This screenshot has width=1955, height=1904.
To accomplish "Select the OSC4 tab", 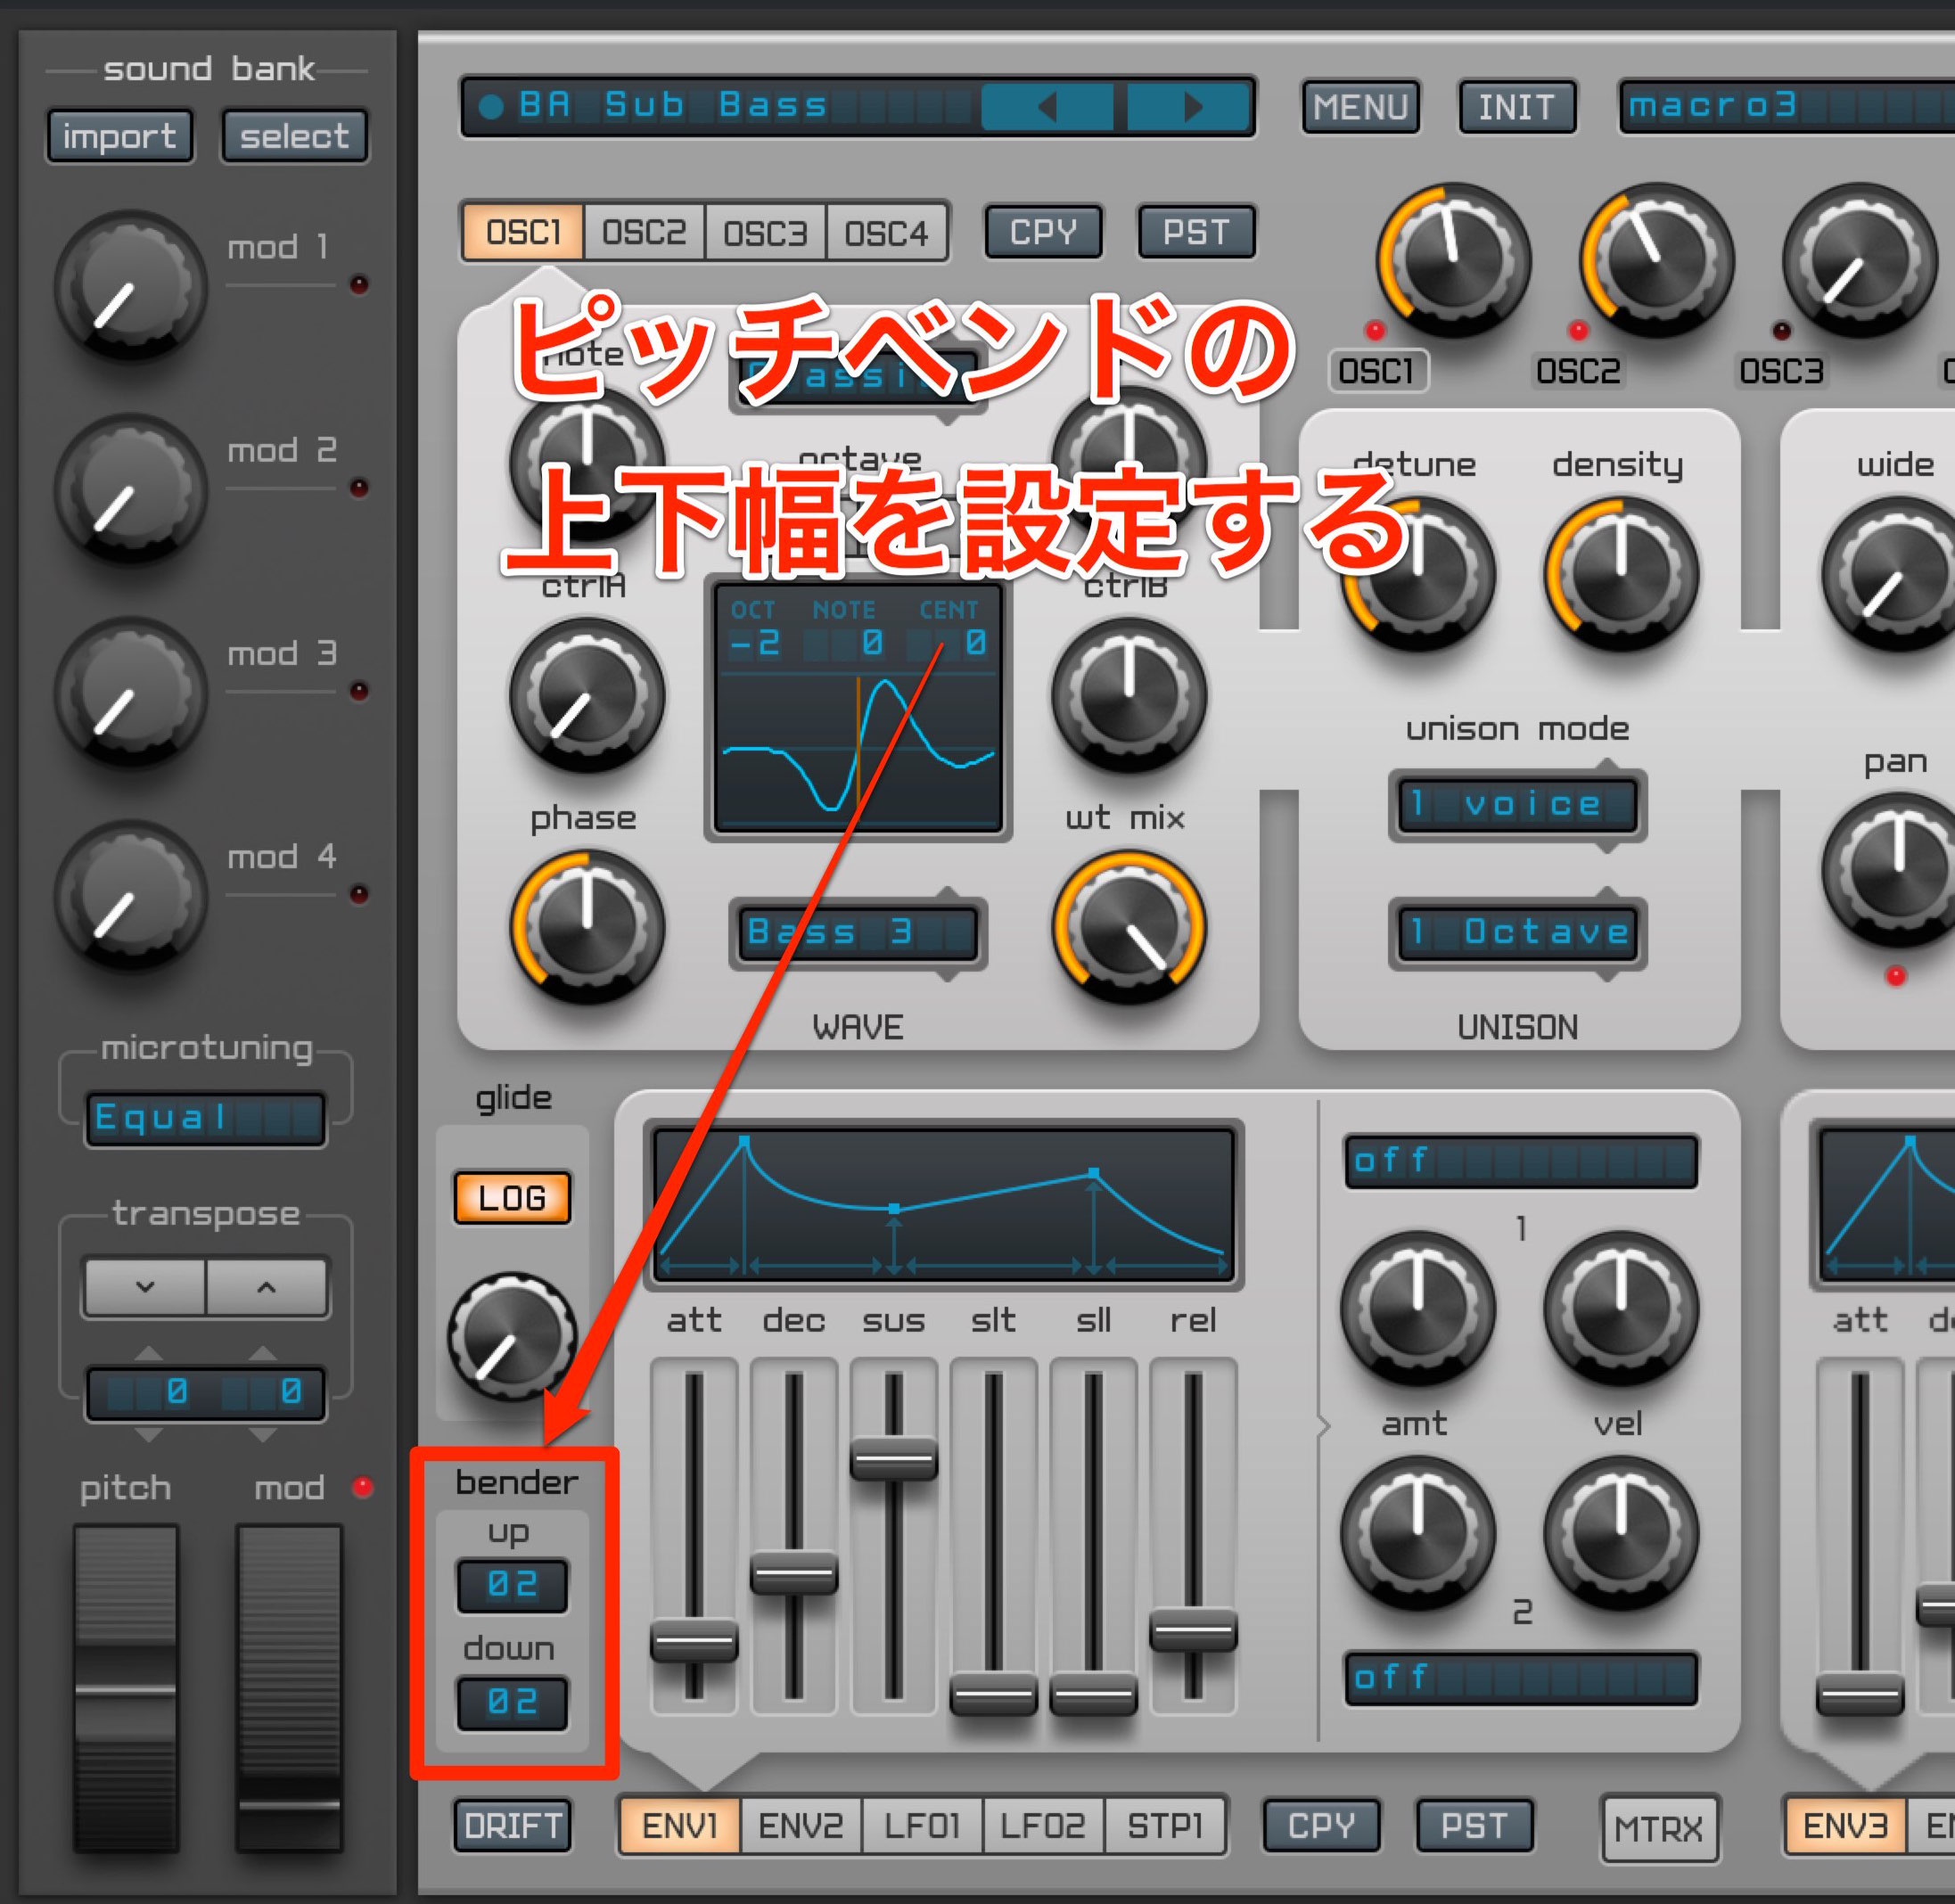I will (x=886, y=233).
